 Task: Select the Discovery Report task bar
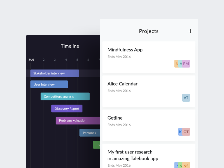click(67, 109)
